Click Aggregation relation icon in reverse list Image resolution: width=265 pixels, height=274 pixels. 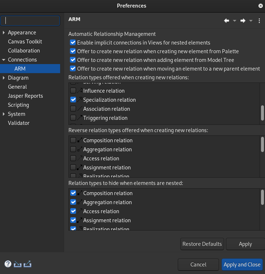[80, 149]
